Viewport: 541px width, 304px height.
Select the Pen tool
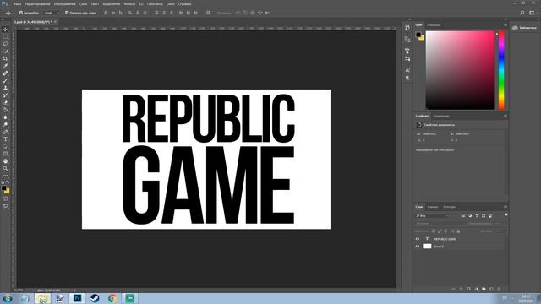(x=5, y=132)
